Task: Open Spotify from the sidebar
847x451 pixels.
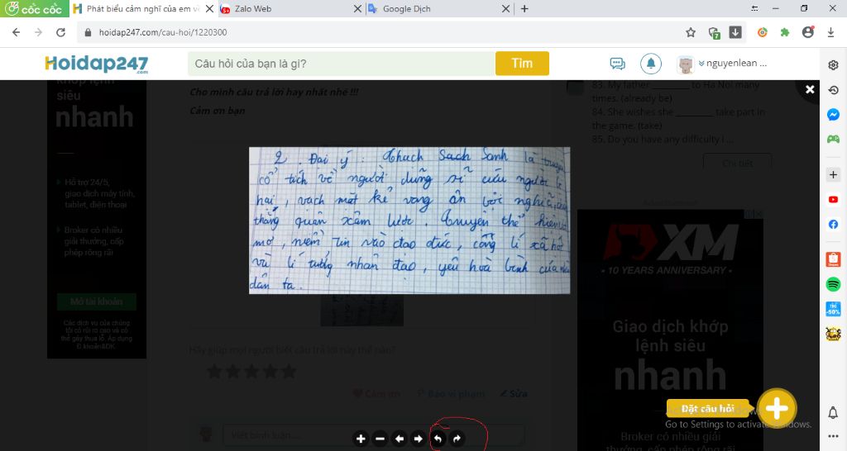Action: tap(833, 284)
